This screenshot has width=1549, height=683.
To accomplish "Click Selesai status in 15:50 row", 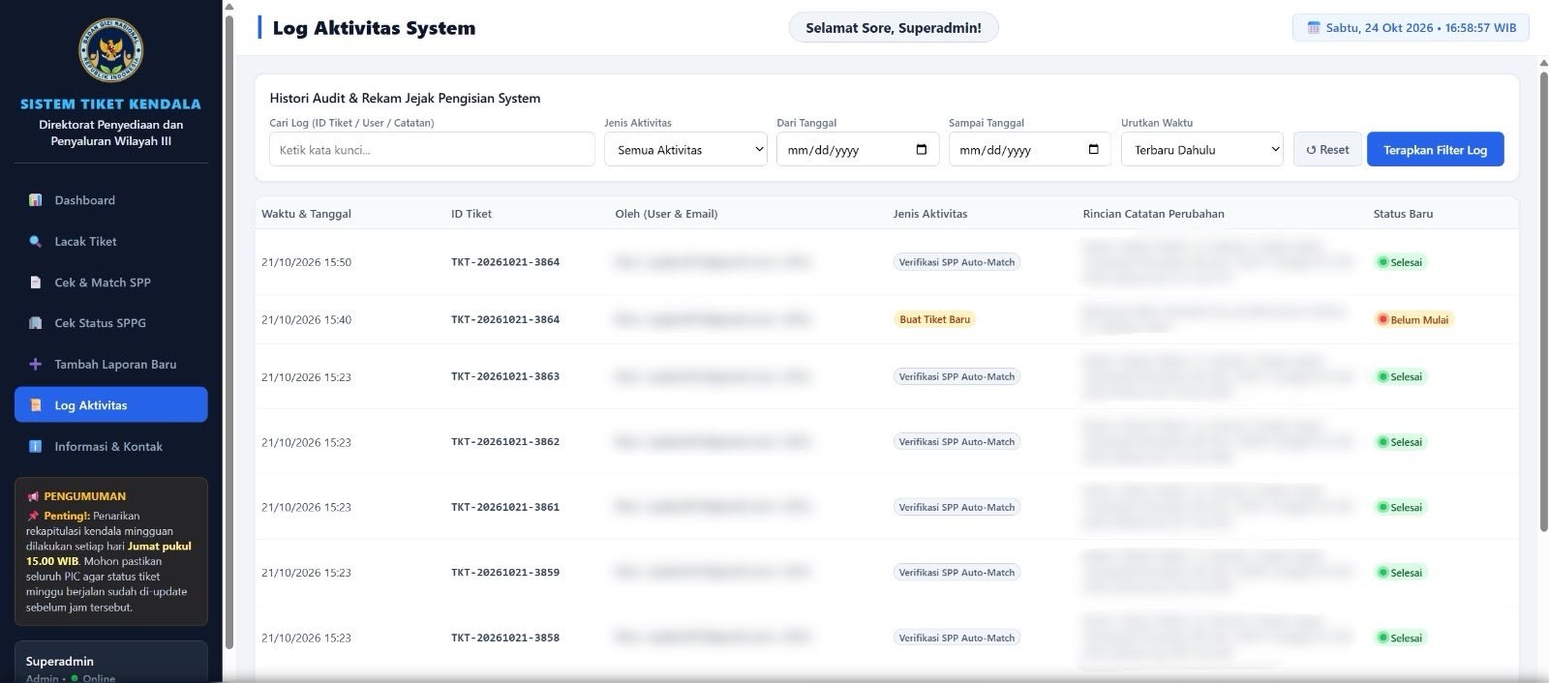I will pyautogui.click(x=1401, y=262).
